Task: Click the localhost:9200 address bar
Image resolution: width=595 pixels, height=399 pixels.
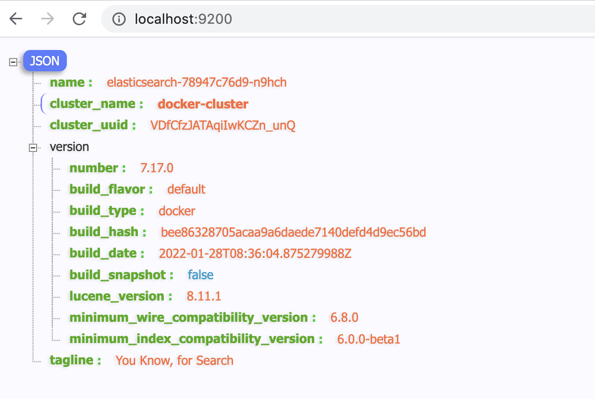Action: (x=183, y=19)
